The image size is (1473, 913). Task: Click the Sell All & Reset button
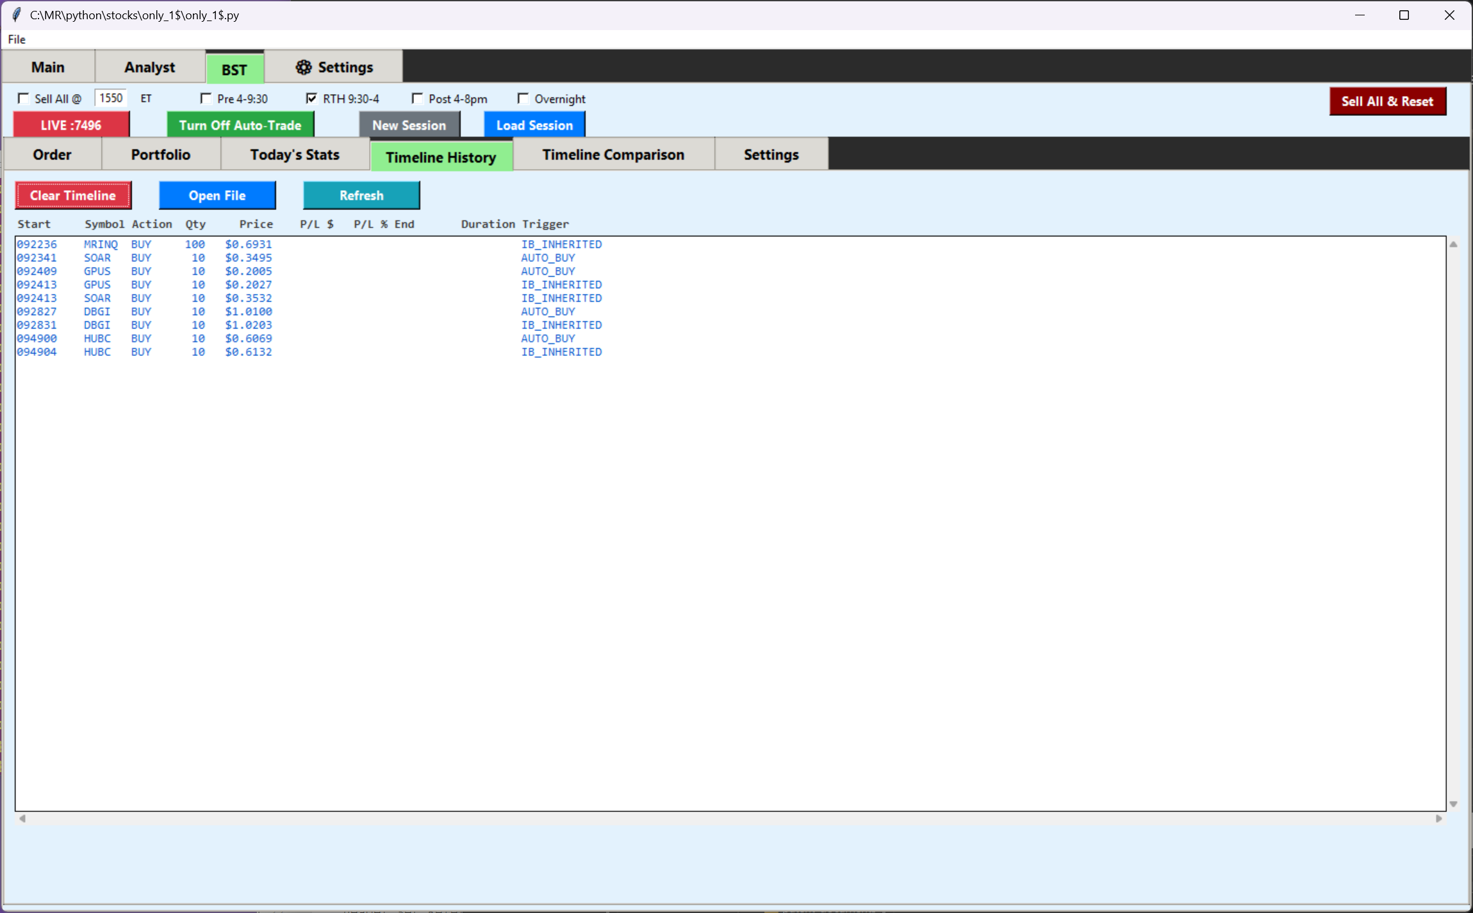(x=1388, y=101)
